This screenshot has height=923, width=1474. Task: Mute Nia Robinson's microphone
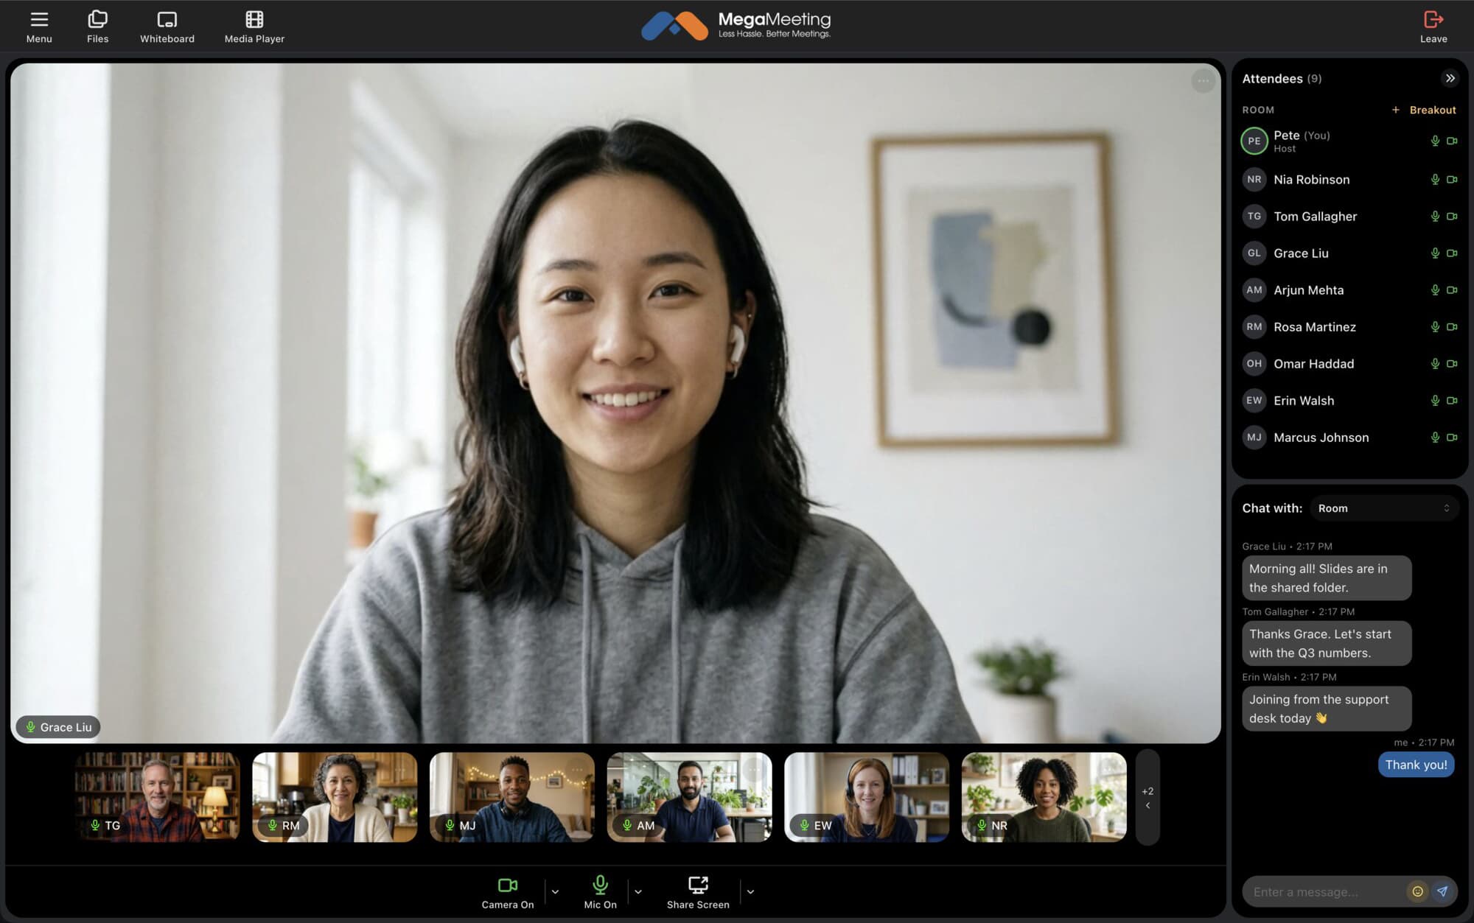coord(1435,179)
